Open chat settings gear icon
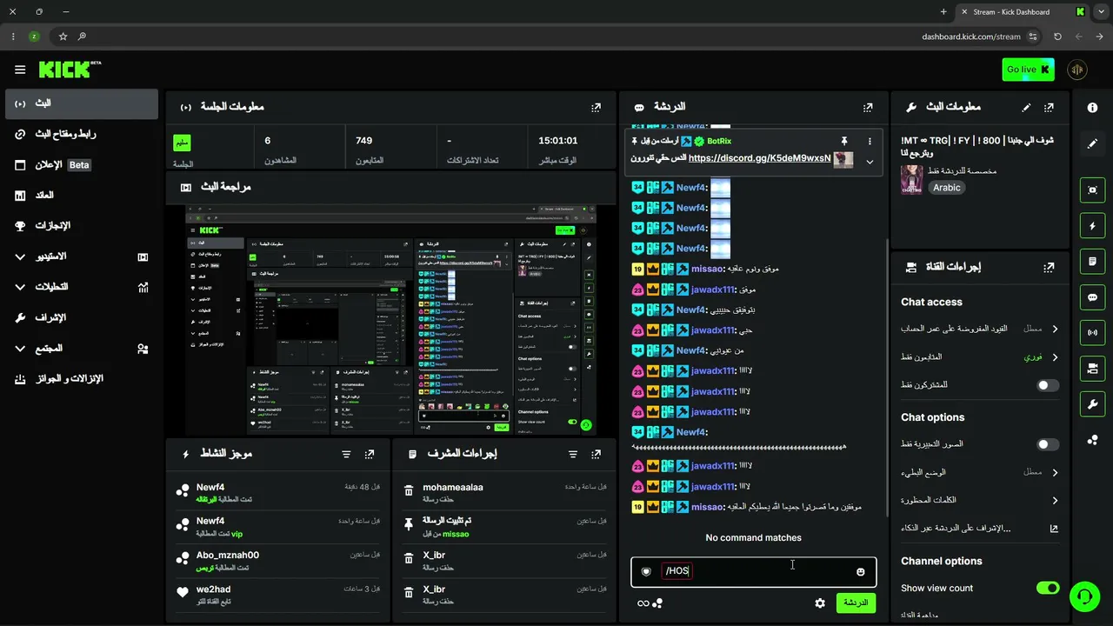1113x626 pixels. (820, 603)
